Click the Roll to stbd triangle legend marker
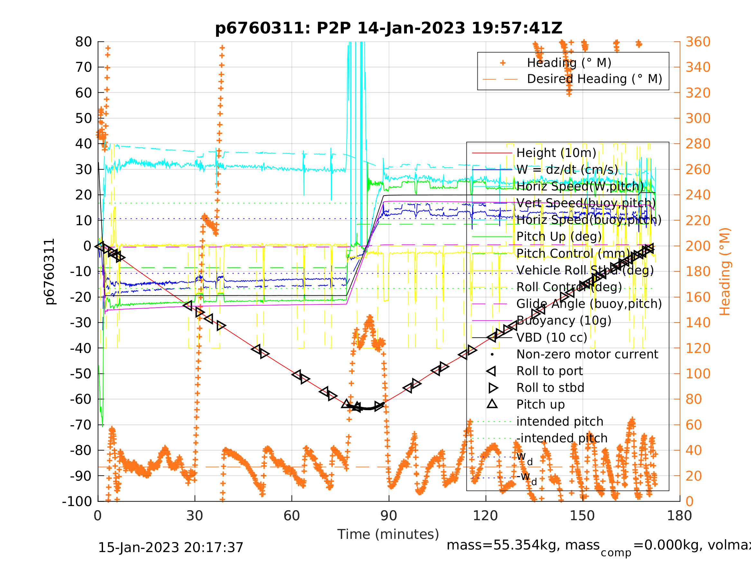The width and height of the screenshot is (751, 563). 493,388
